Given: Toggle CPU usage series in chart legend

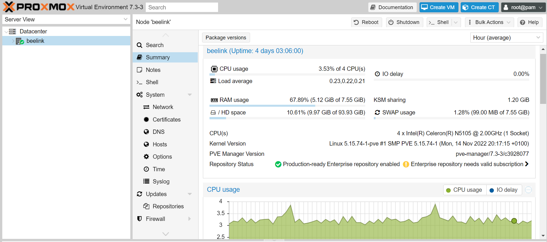Looking at the screenshot, I should pos(465,190).
